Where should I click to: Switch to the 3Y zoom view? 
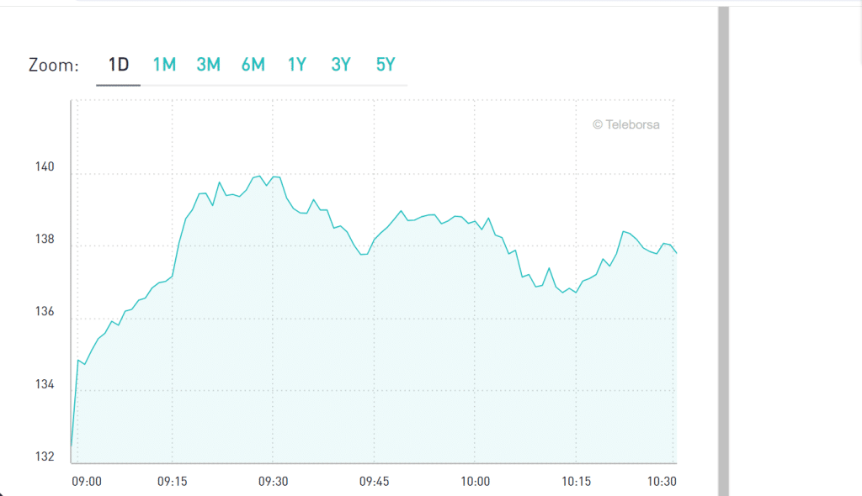coord(340,65)
